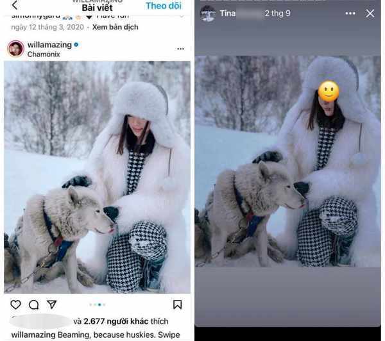Open comments with the speech bubble icon

(33, 304)
